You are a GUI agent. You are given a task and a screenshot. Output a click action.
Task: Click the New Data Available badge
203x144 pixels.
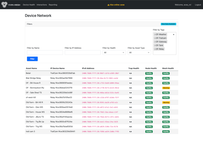coord(168,24)
